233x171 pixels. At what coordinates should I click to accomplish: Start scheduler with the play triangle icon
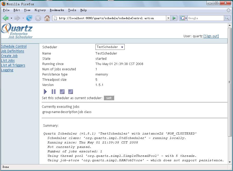tap(45, 92)
